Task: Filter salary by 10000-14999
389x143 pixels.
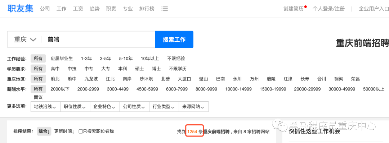Action: 238,89
